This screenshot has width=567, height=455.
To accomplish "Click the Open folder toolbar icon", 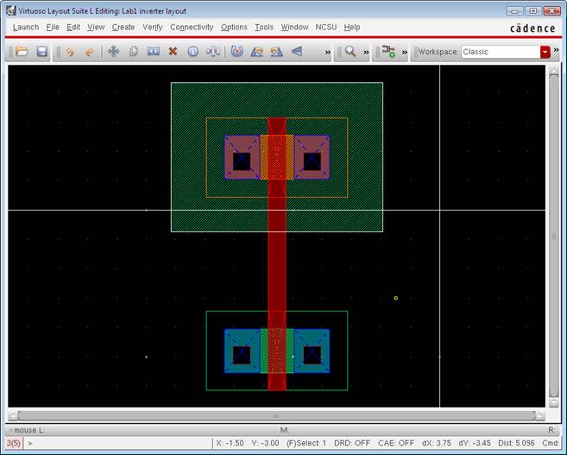I will tap(22, 52).
